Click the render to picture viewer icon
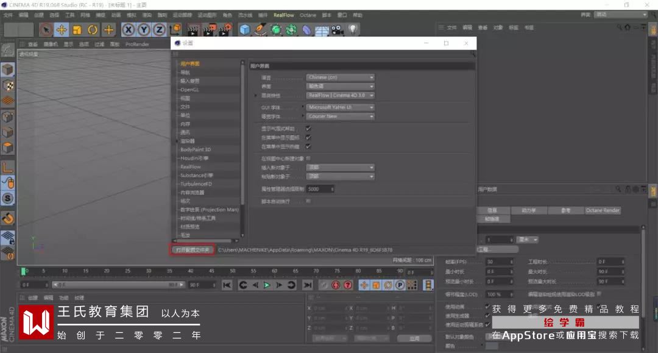Image resolution: width=658 pixels, height=353 pixels. click(x=208, y=30)
